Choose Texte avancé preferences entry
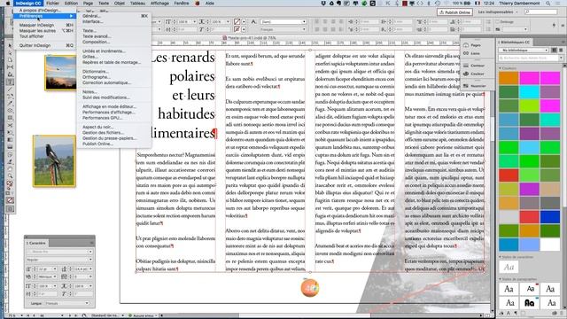The width and height of the screenshot is (567, 319). (x=97, y=36)
